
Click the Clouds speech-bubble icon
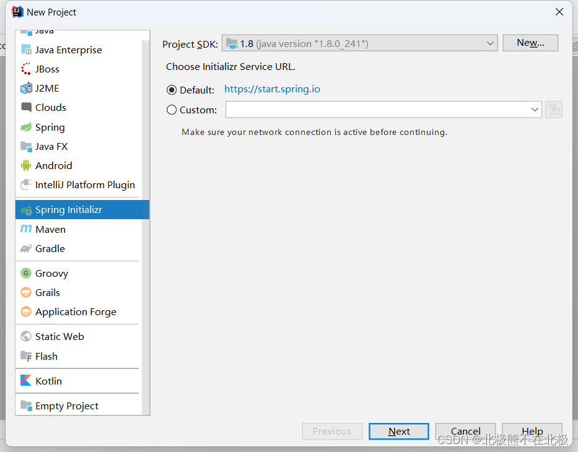tap(26, 107)
